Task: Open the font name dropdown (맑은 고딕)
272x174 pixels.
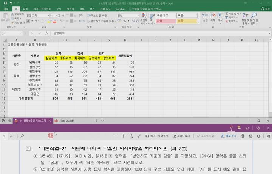Action: (48, 16)
